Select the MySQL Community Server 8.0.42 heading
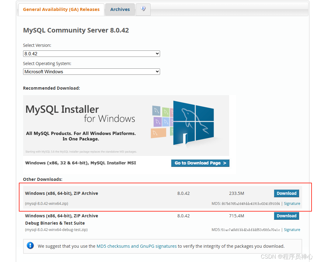This screenshot has width=314, height=262. (x=76, y=30)
